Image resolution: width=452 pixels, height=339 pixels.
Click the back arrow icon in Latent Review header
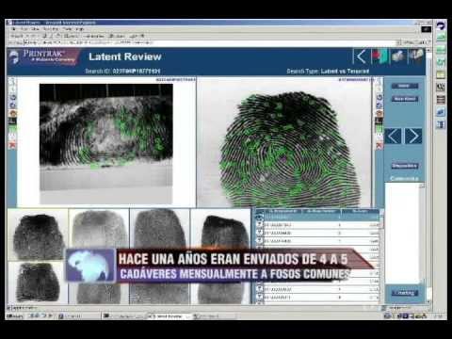(362, 56)
